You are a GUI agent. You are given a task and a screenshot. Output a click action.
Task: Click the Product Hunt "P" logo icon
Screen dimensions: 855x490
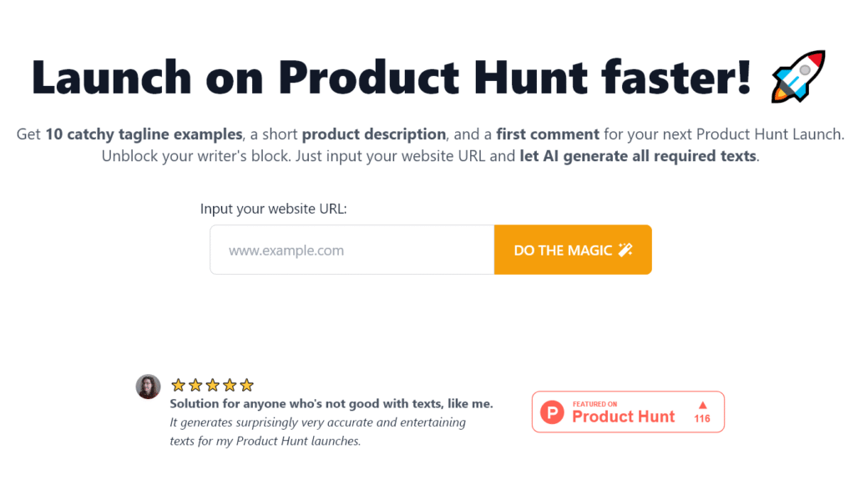point(552,412)
